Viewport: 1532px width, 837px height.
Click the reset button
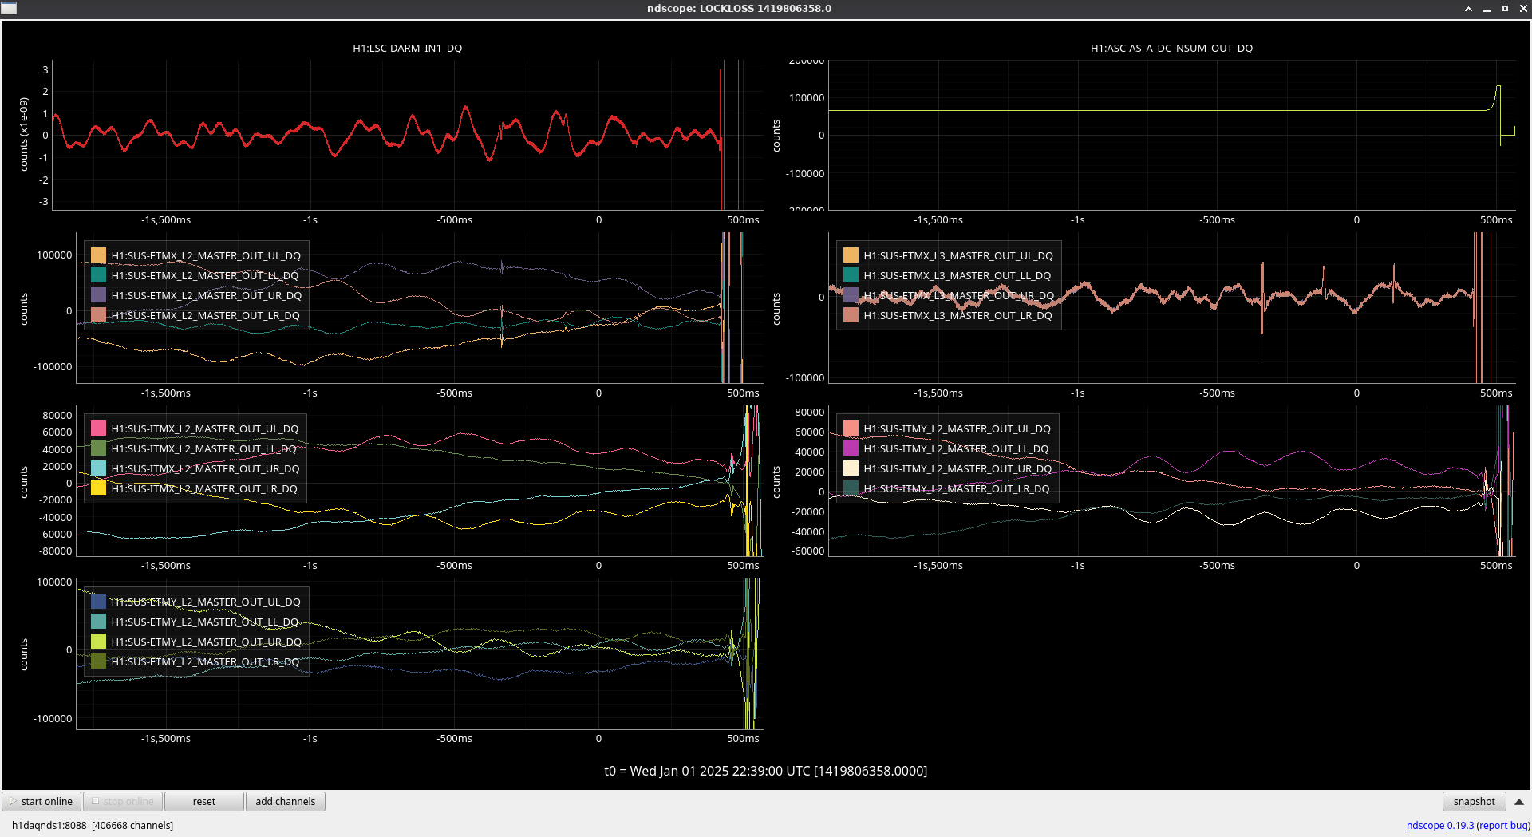[x=204, y=801]
